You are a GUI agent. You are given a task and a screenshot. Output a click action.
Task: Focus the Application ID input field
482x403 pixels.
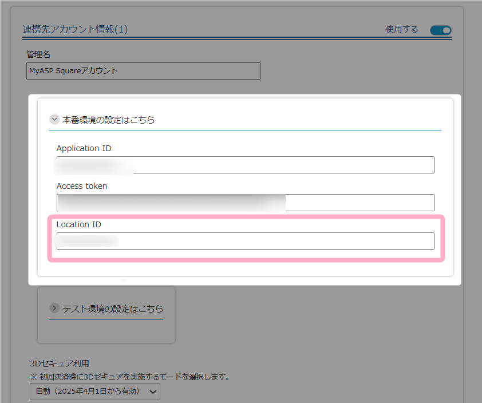pyautogui.click(x=245, y=165)
